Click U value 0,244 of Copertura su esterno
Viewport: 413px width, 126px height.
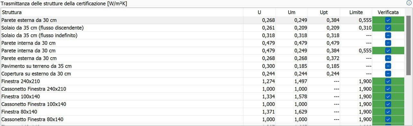(268, 74)
